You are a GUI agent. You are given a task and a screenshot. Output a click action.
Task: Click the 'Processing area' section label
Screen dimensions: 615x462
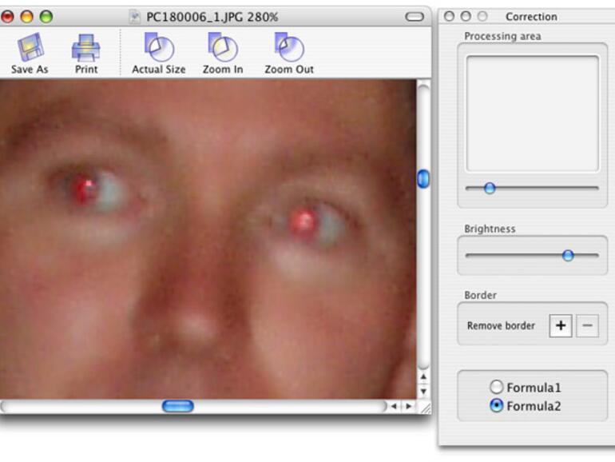coord(502,36)
